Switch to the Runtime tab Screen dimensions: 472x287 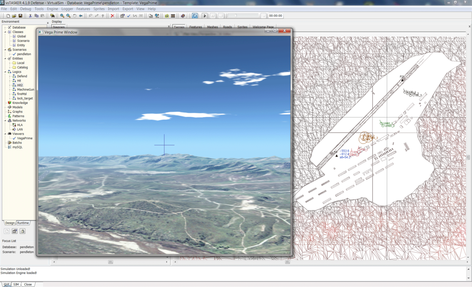coord(23,223)
